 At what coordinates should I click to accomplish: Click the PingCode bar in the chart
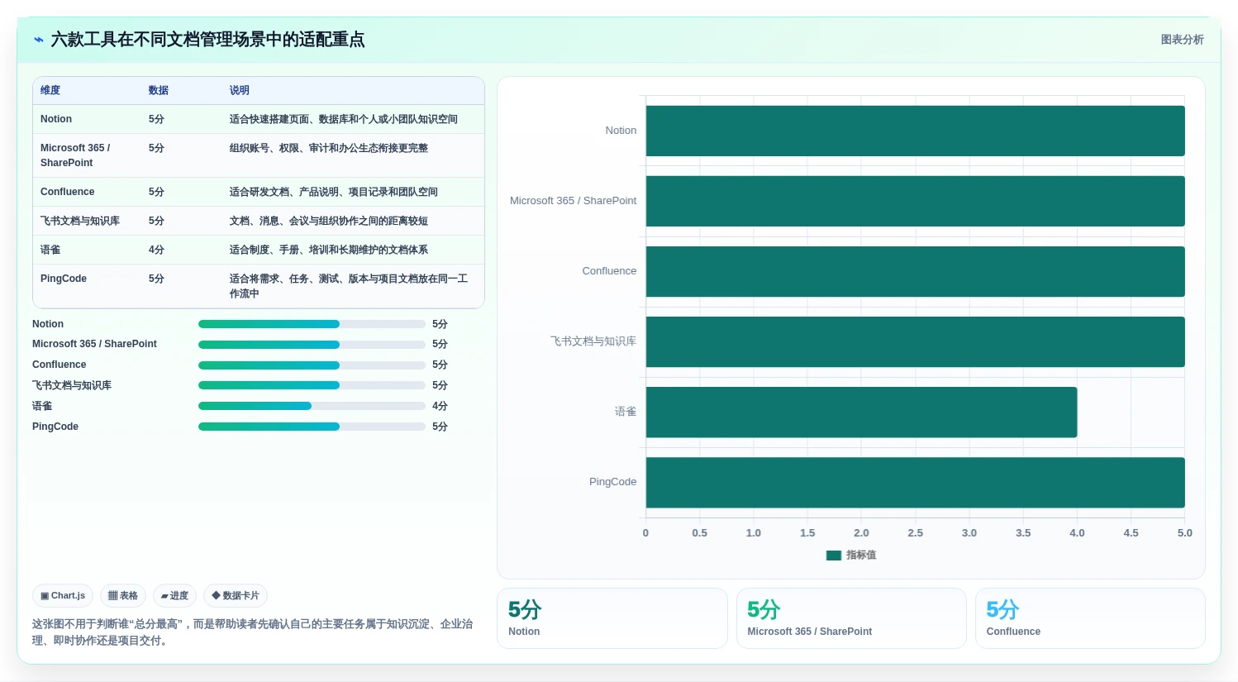click(915, 482)
